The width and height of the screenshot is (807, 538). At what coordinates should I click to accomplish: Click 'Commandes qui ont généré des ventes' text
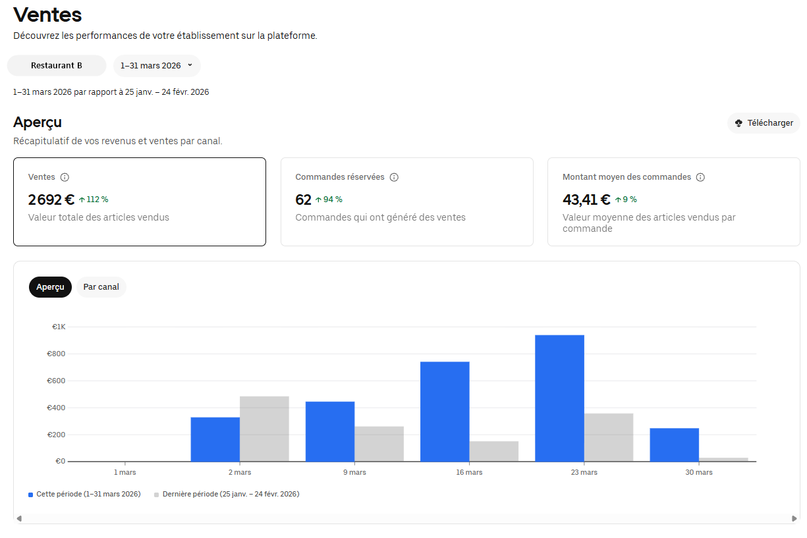[x=380, y=217]
